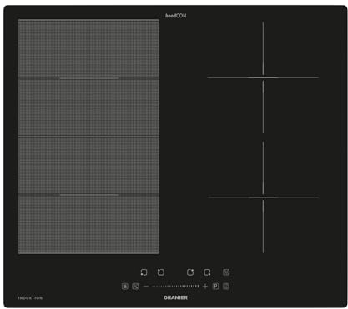Select the rear-left cooking zone key

(161, 272)
